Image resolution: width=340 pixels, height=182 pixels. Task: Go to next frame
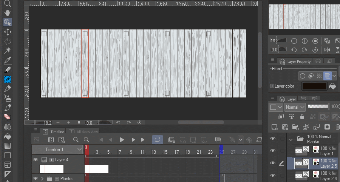[133, 140]
